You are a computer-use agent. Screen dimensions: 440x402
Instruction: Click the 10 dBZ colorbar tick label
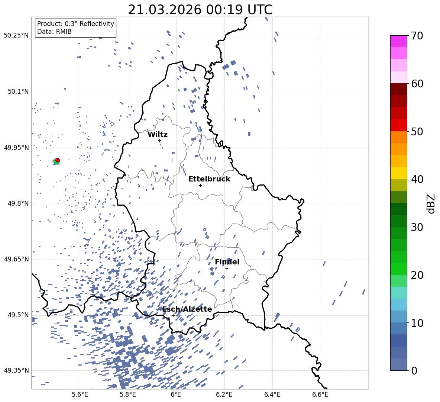tap(417, 323)
